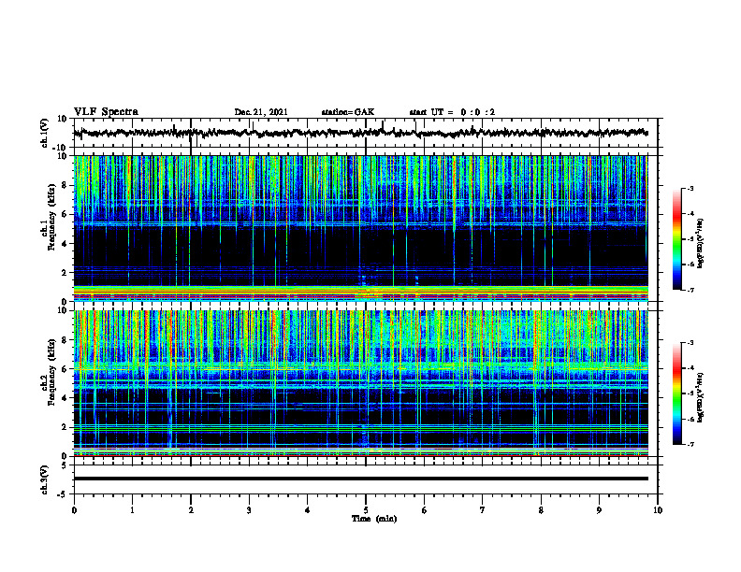Select the "Dec. 21, 2021" date label
Screen dimensions: 741x572
pyautogui.click(x=261, y=112)
